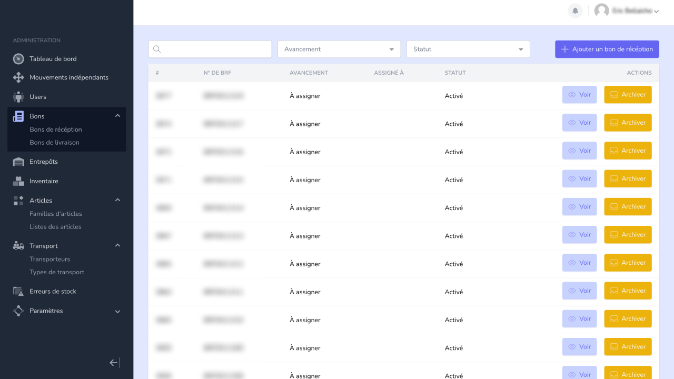This screenshot has height=379, width=674.
Task: Open the Statut filter dropdown
Action: 468,49
